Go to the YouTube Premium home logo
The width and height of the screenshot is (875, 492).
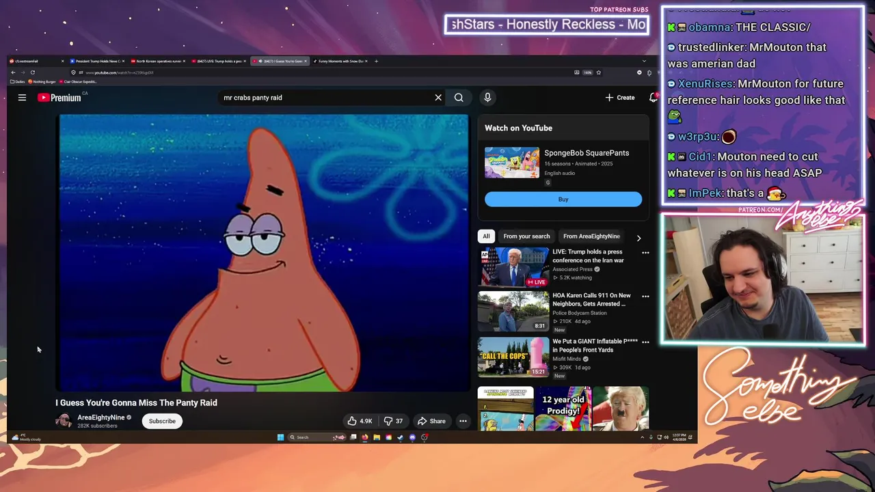point(59,98)
